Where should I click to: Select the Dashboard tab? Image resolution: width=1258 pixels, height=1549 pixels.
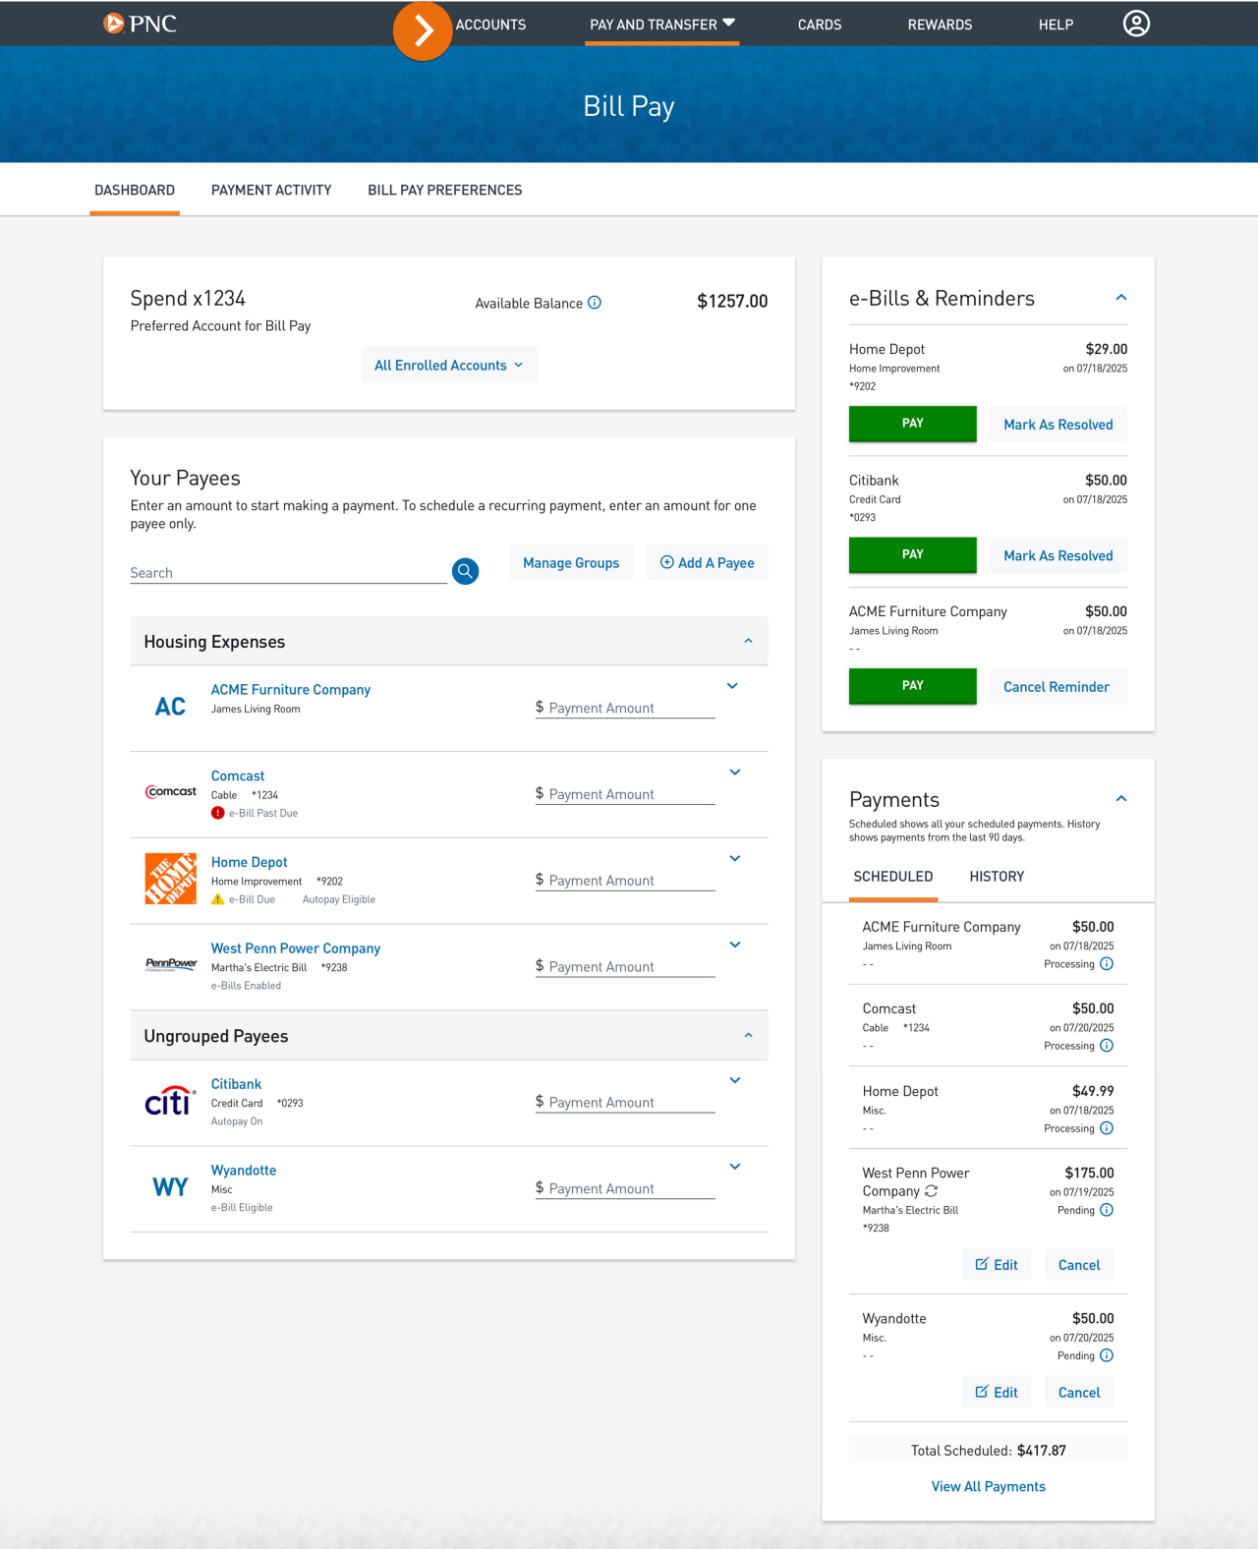(135, 190)
